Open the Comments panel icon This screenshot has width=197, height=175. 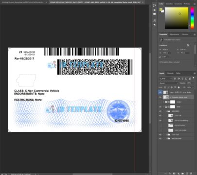point(154,14)
